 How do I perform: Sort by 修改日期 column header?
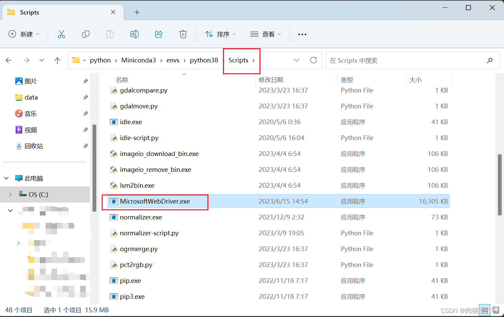coord(271,80)
